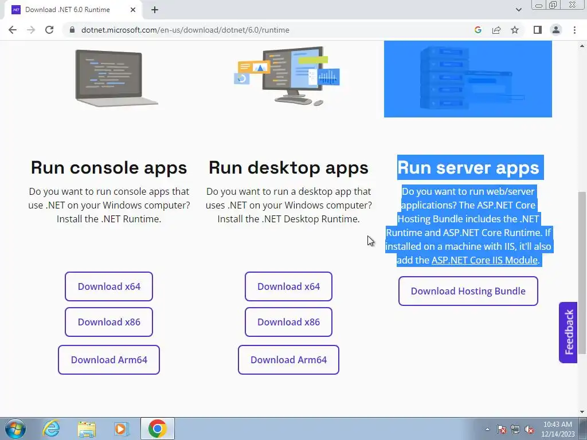The image size is (587, 440).
Task: Click the Run console apps heading
Action: [109, 167]
